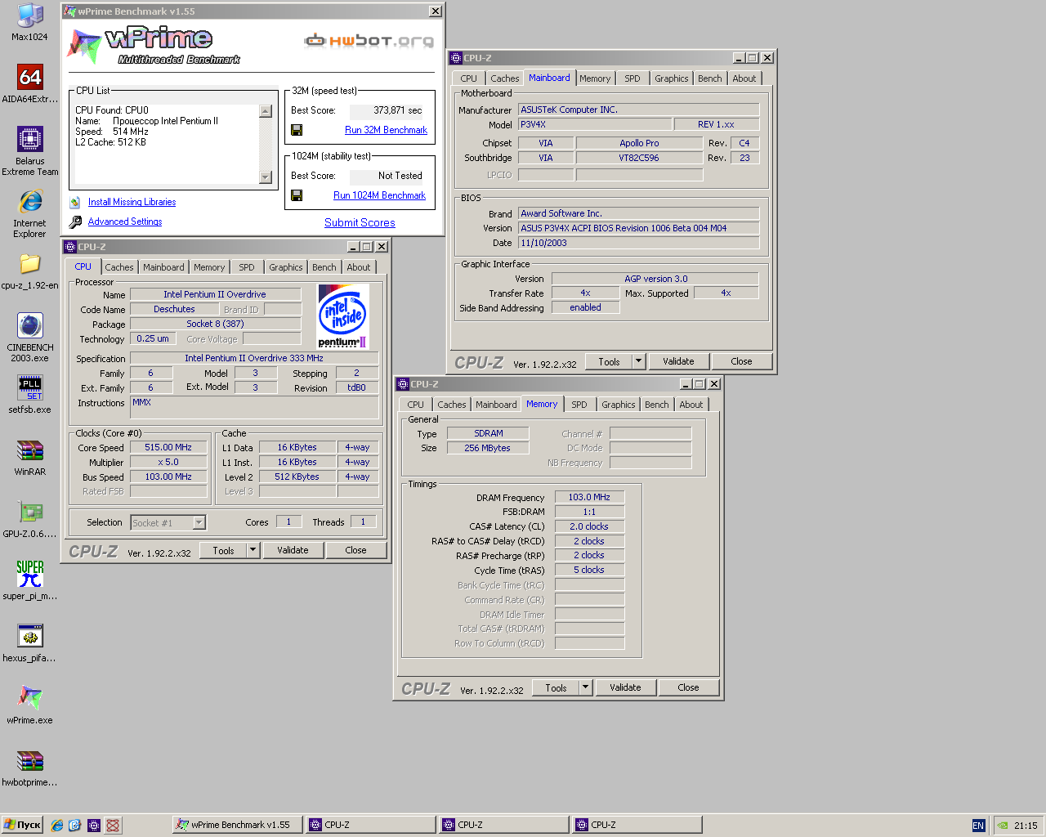Open Bench tab in CPU window
1046x837 pixels.
point(324,267)
